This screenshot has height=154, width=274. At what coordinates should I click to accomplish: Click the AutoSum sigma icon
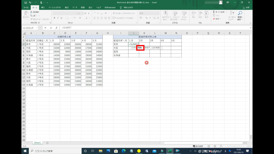(214, 12)
